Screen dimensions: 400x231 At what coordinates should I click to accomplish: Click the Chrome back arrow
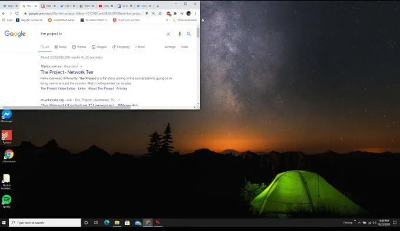[4, 13]
